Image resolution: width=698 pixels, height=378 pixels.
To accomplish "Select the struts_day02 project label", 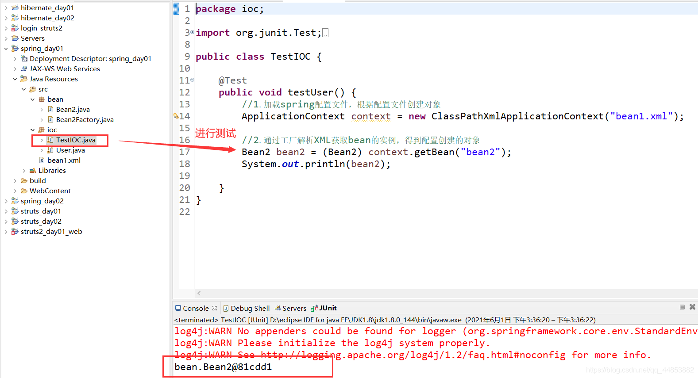I will [41, 221].
